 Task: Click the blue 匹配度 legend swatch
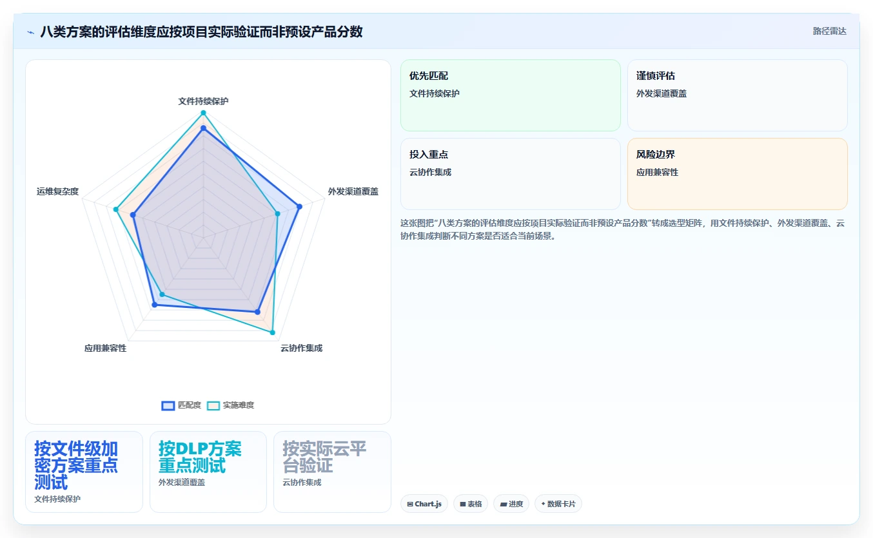[168, 405]
